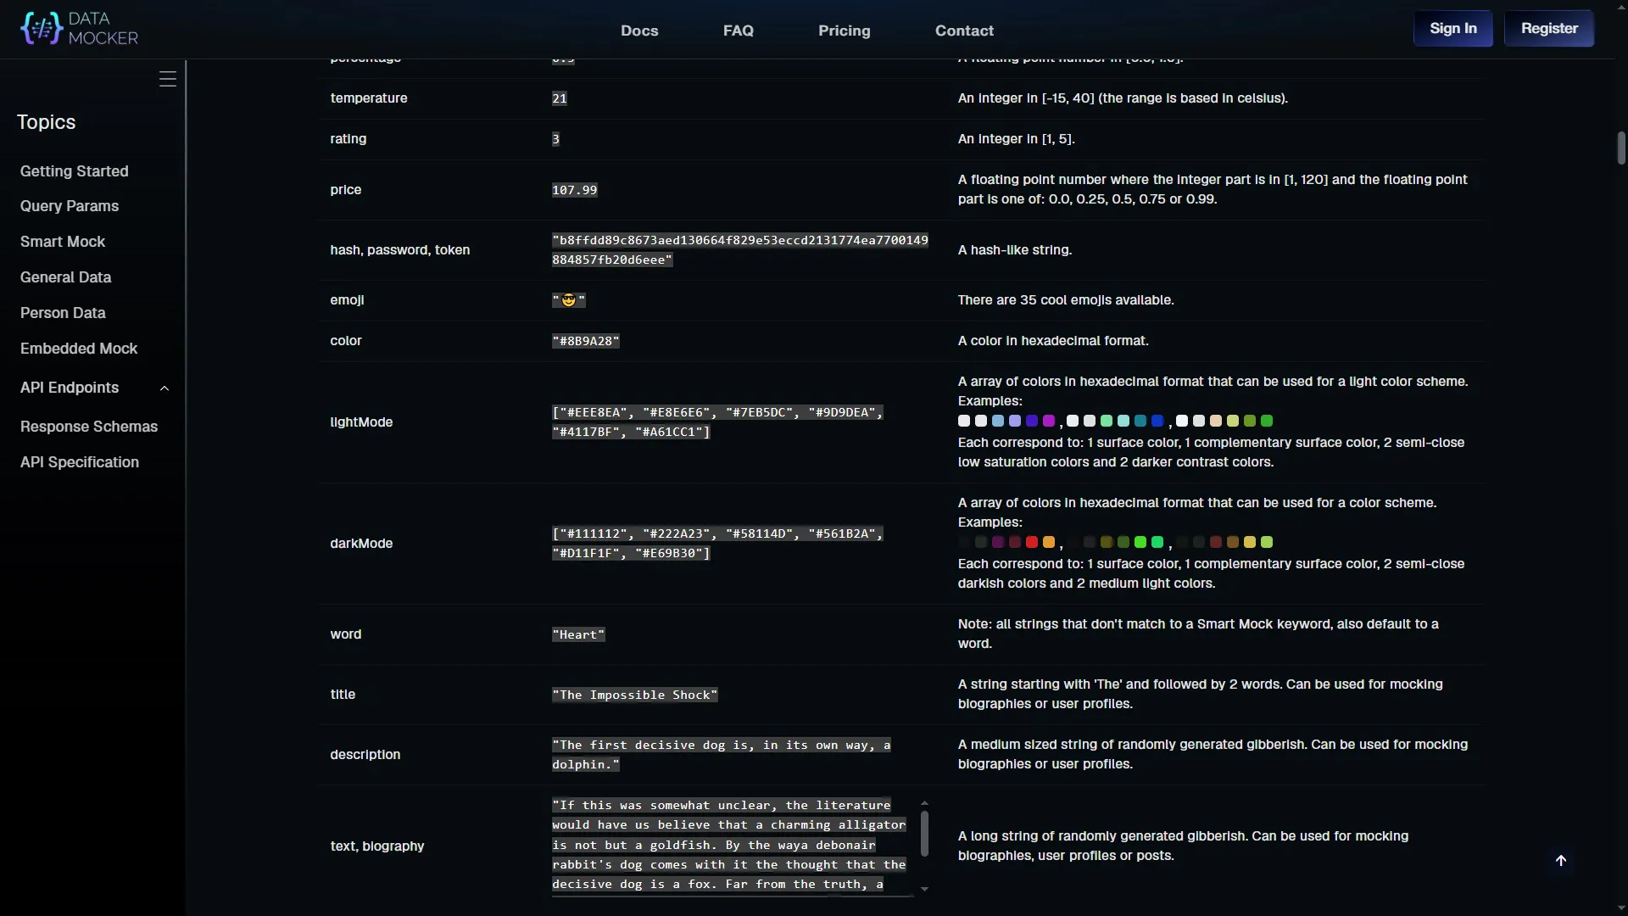Click the biography text box scroll-down arrow
This screenshot has height=916, width=1628.
point(924,889)
